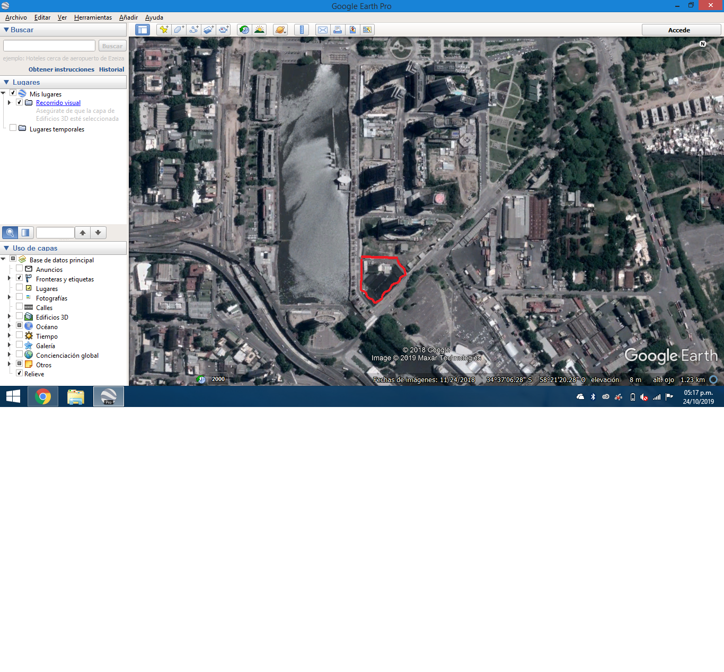Expand the Galería tree node
Viewport: 724px width, 672px height.
[x=9, y=345]
